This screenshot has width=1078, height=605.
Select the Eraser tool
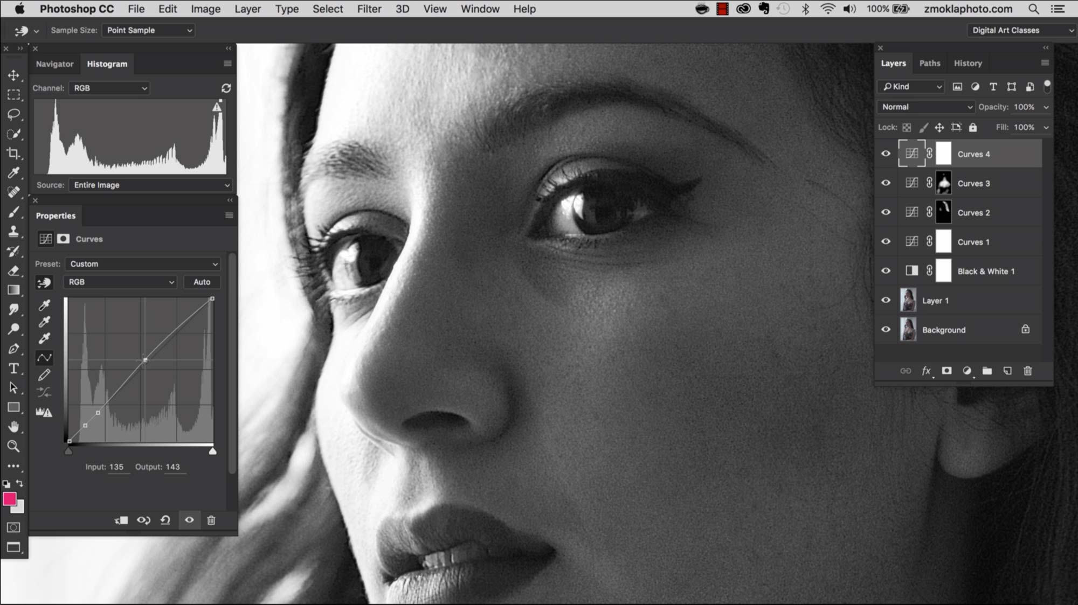13,271
